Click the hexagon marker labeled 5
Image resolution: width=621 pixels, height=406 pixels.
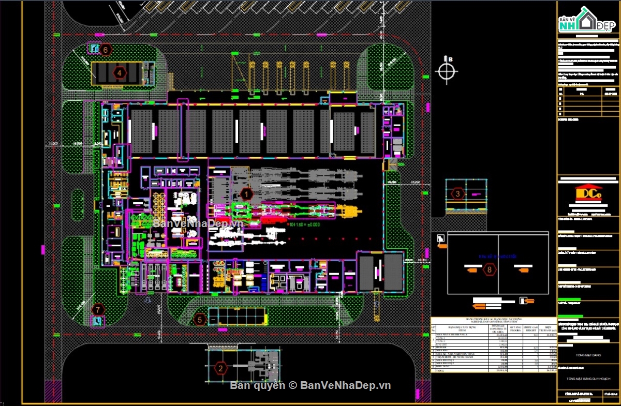coord(201,319)
